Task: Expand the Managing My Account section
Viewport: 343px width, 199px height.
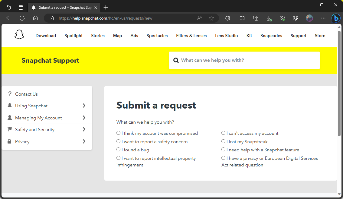Action: tap(84, 118)
